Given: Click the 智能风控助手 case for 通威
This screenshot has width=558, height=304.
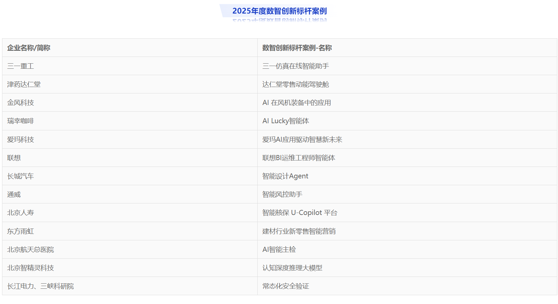Looking at the screenshot, I should (282, 195).
